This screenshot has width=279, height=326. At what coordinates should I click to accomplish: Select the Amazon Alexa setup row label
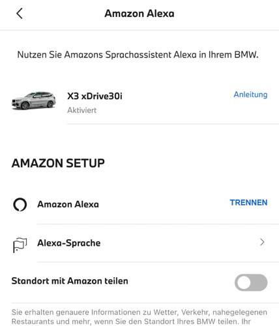[68, 205]
